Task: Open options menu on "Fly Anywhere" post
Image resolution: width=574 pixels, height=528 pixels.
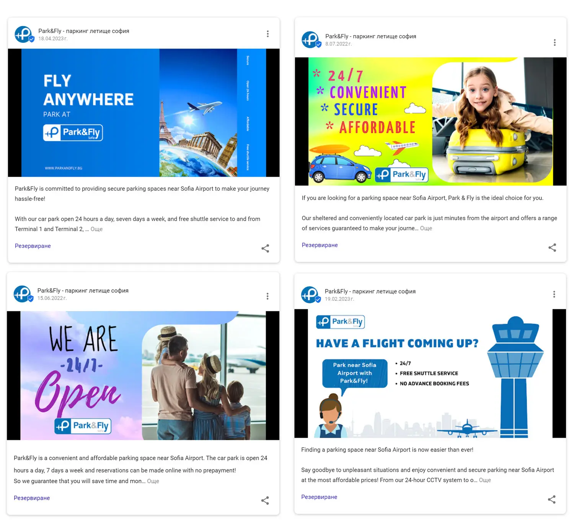Action: coord(267,34)
